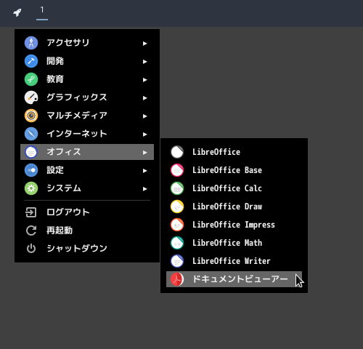Screen dimensions: 363x349
Task: Select the highlighted オフィス category
Action: 87,152
